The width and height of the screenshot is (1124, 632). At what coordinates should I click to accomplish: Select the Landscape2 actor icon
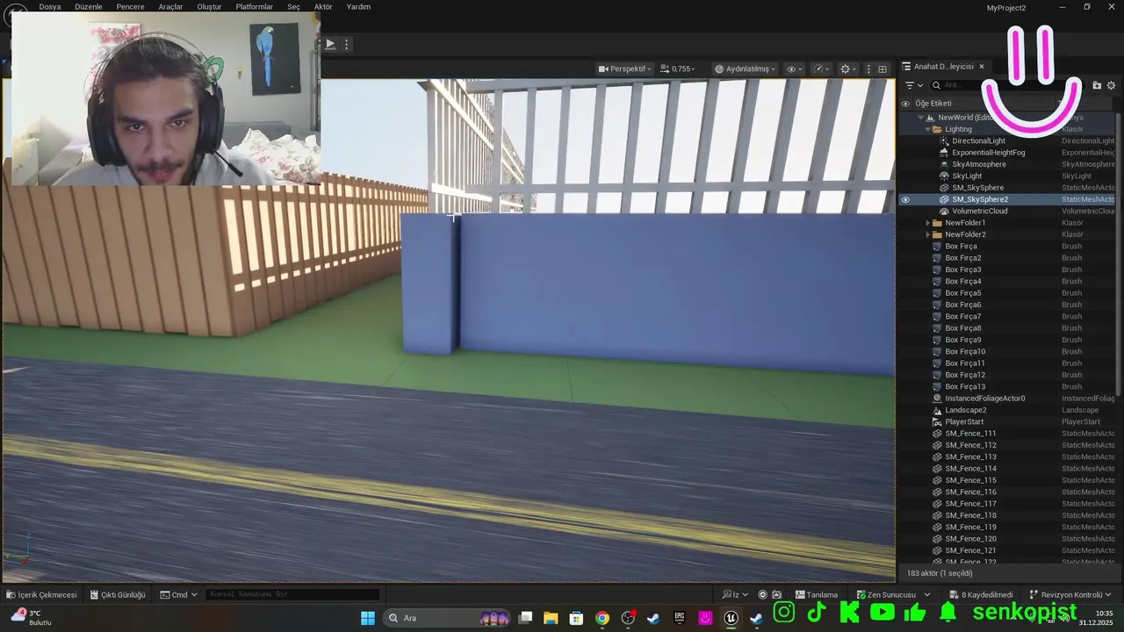pyautogui.click(x=937, y=410)
